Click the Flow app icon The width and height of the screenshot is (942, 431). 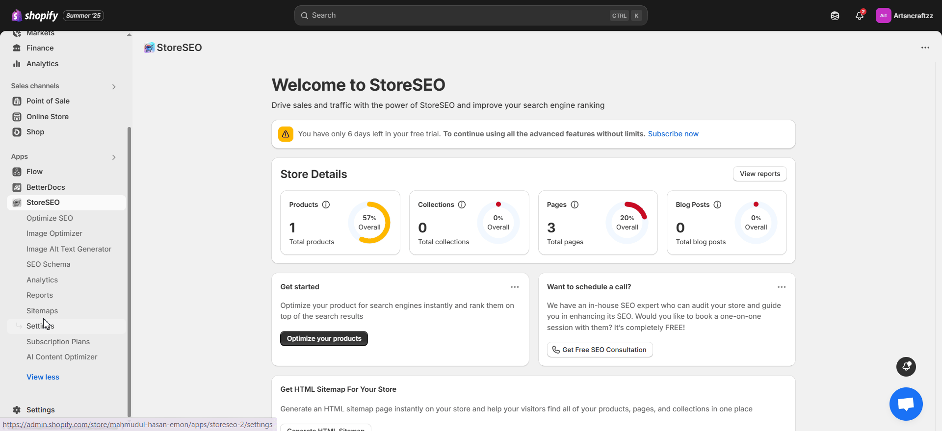pyautogui.click(x=17, y=172)
